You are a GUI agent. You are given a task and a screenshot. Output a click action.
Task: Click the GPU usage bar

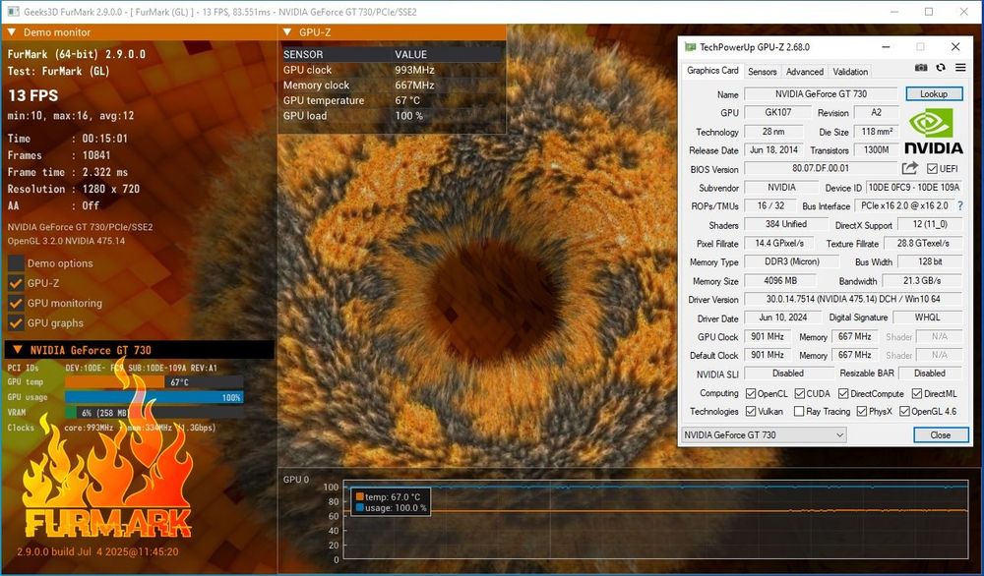154,397
